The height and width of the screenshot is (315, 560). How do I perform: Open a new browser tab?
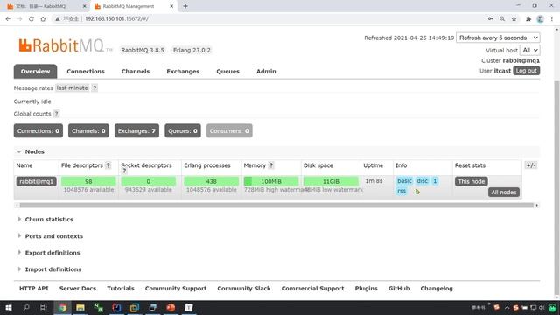point(185,6)
